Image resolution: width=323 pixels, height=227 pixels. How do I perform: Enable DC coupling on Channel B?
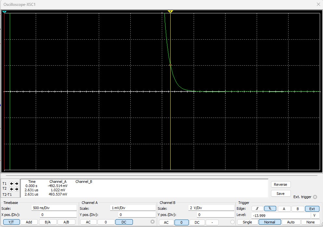click(x=197, y=222)
